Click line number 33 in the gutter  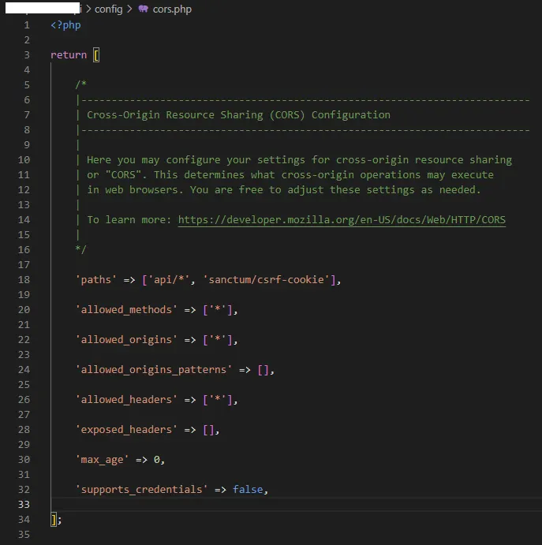click(24, 504)
